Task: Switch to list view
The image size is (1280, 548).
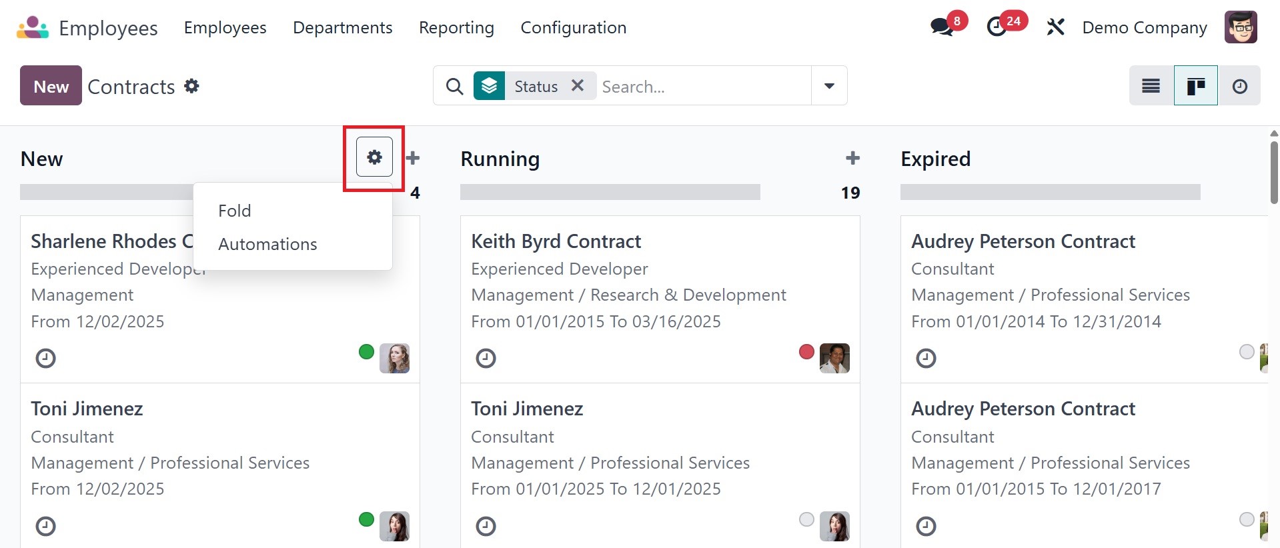Action: (x=1151, y=86)
